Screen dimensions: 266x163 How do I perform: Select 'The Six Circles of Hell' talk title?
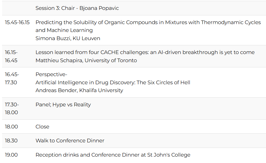[113, 83]
